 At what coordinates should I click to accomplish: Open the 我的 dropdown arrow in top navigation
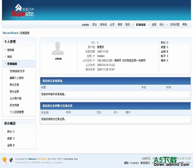[133, 24]
